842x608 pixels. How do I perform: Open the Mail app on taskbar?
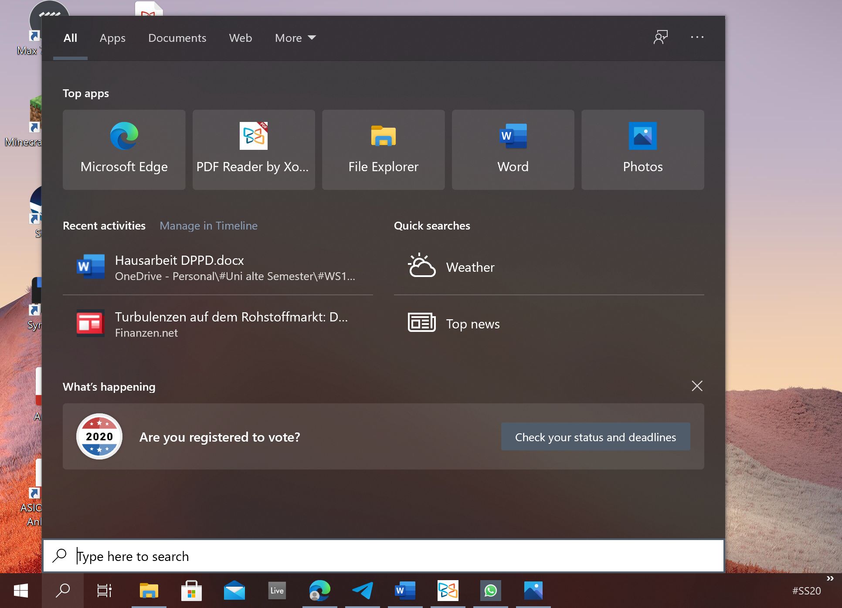(234, 591)
